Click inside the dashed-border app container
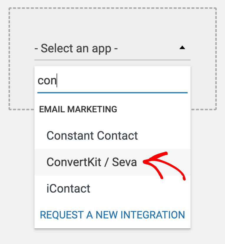The height and width of the screenshot is (244, 225). click(x=112, y=24)
